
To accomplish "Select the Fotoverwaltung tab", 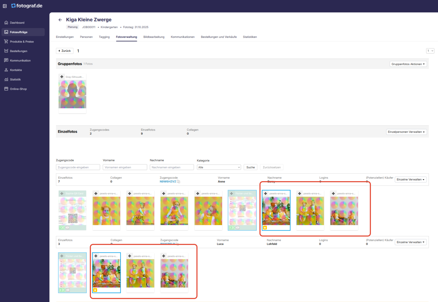I will tap(127, 37).
